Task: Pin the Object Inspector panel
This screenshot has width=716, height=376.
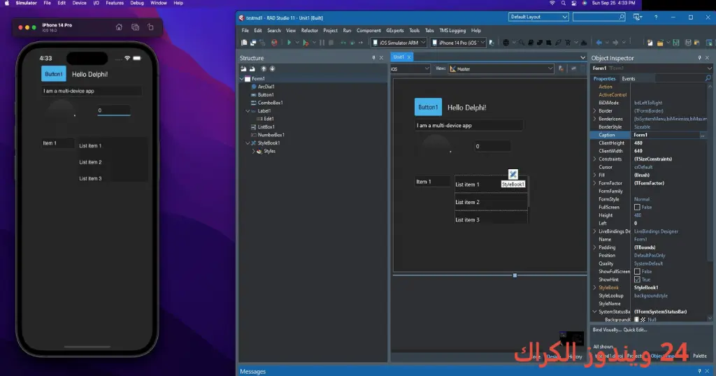Action: pos(699,58)
